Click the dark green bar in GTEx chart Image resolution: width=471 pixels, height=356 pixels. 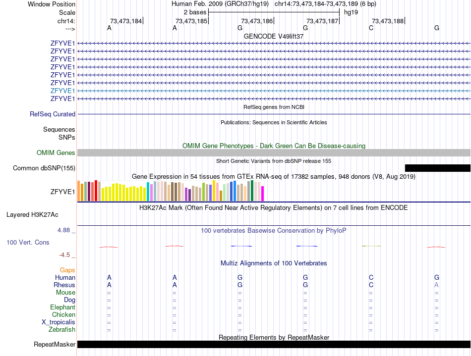[252, 191]
